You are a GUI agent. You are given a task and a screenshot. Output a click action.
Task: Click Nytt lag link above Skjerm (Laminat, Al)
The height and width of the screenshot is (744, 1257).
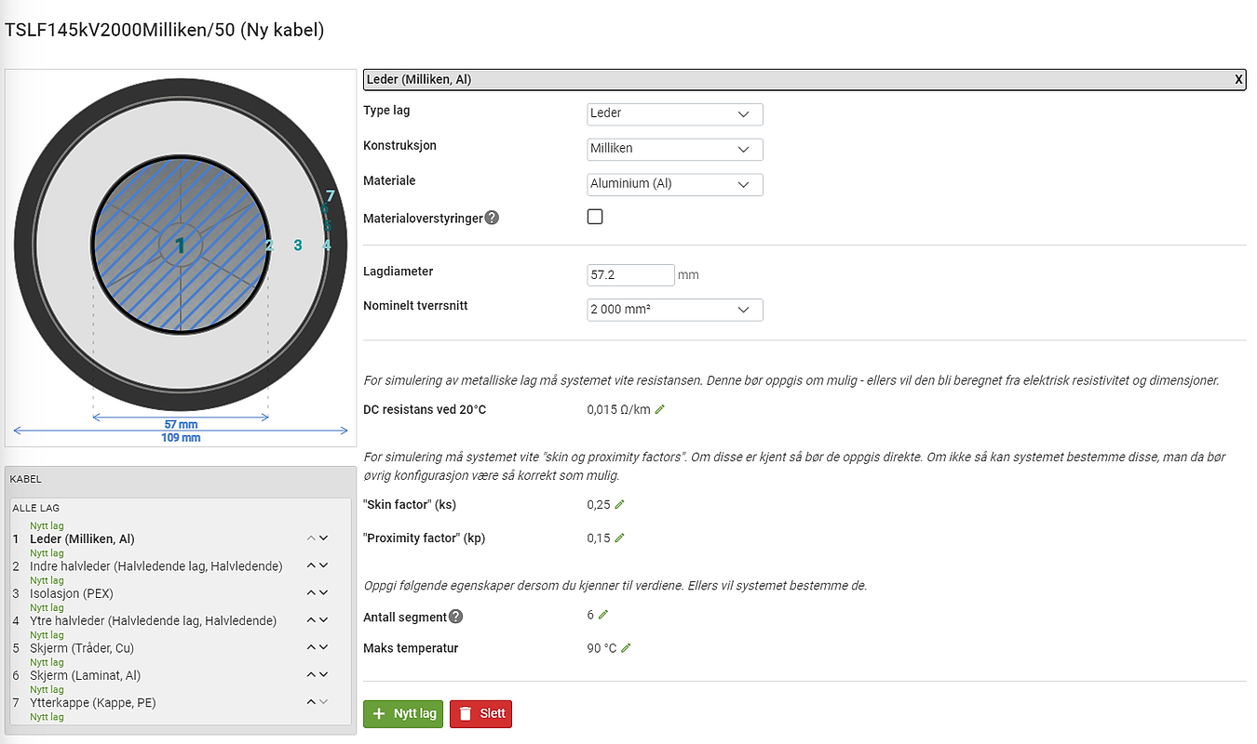(x=47, y=662)
